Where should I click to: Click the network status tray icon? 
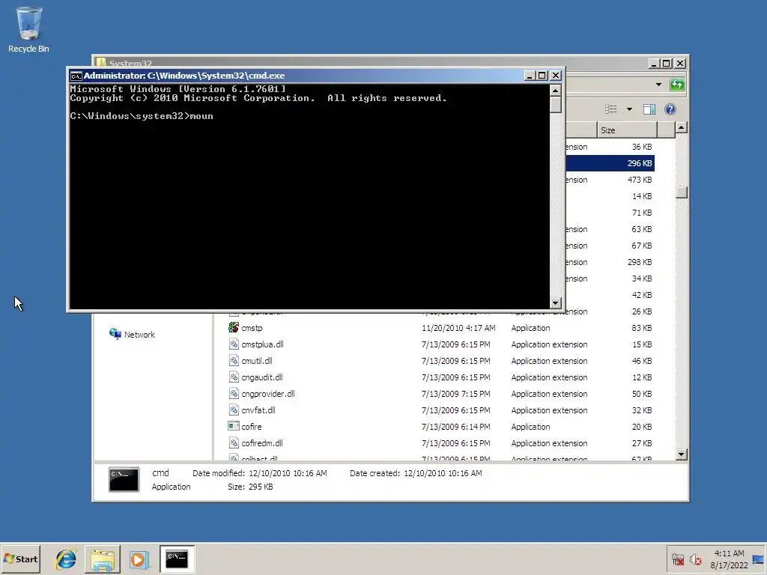tap(677, 559)
